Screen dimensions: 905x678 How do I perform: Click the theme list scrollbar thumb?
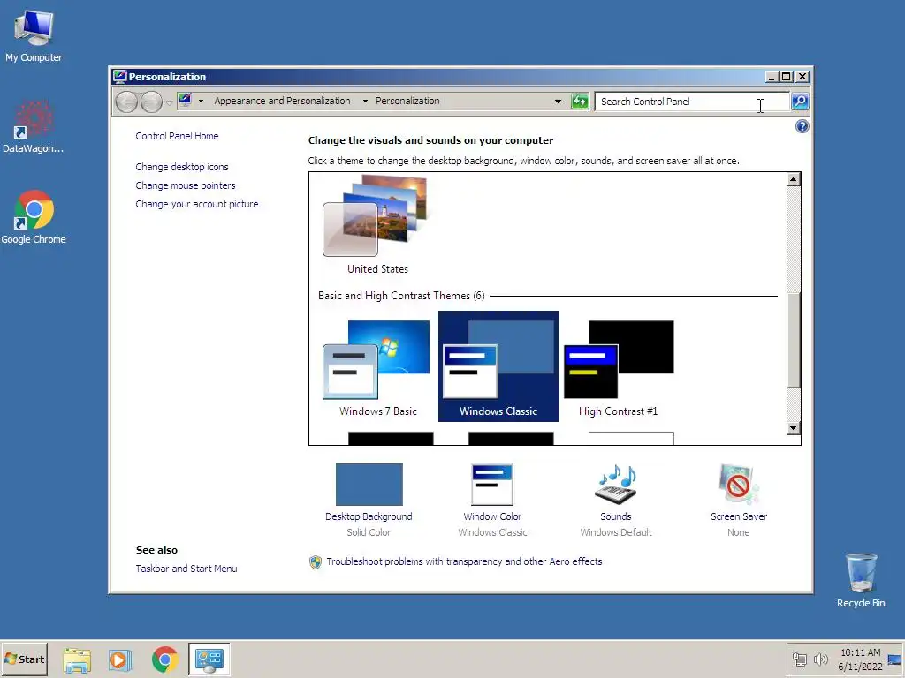pyautogui.click(x=793, y=340)
